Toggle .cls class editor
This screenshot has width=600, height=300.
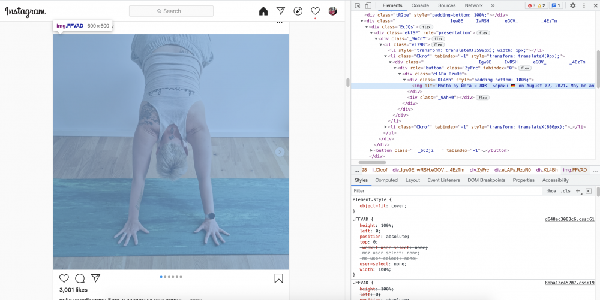(x=565, y=190)
